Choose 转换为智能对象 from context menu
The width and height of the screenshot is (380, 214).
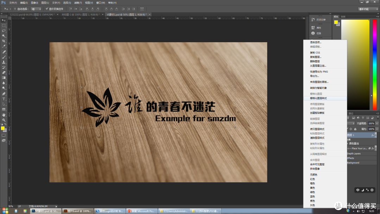[x=325, y=88]
